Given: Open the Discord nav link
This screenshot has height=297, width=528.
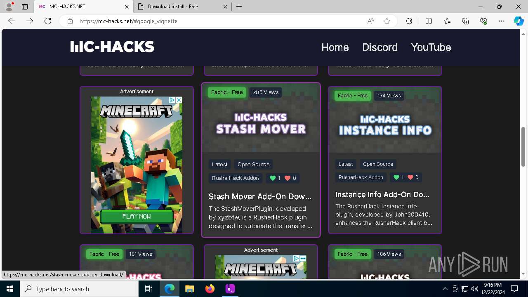Looking at the screenshot, I should (380, 47).
